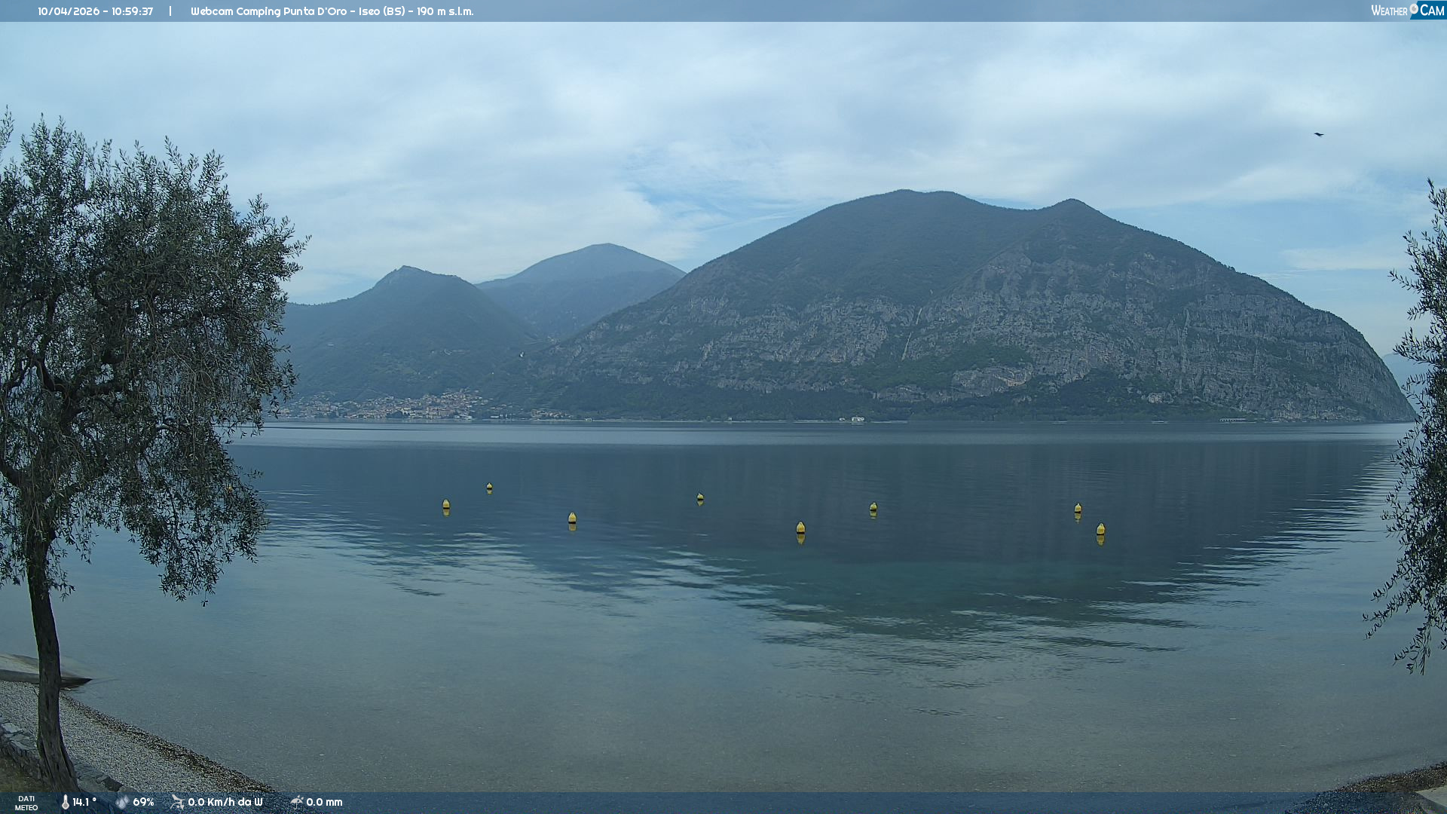Click the 69% humidity value
The image size is (1447, 814).
(x=143, y=802)
